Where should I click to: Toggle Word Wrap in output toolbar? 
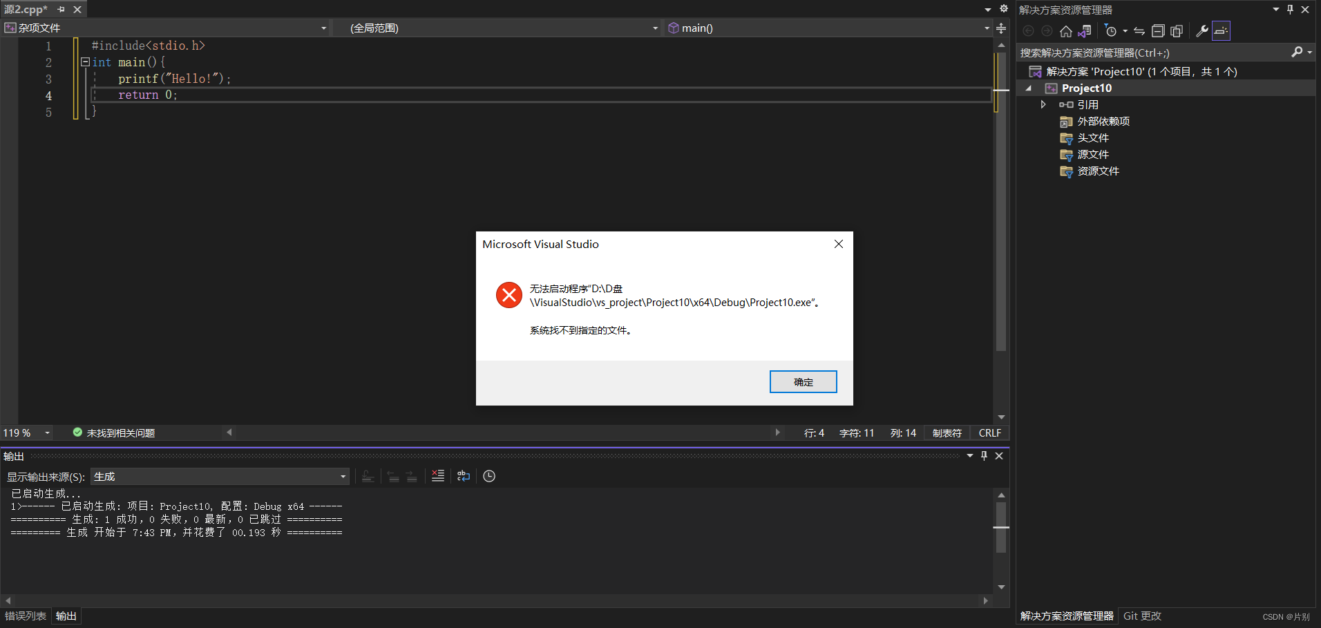click(x=464, y=476)
